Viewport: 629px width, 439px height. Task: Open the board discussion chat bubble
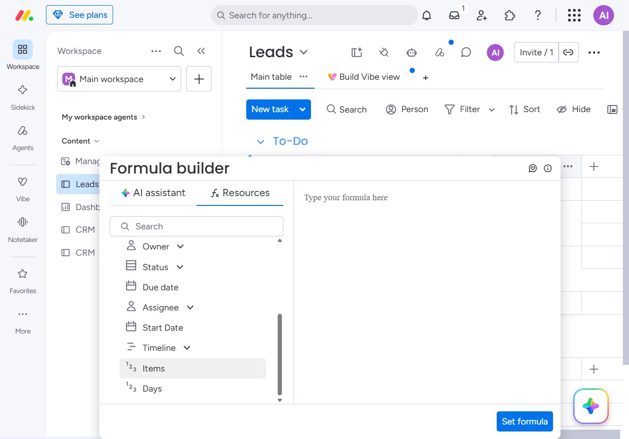466,53
